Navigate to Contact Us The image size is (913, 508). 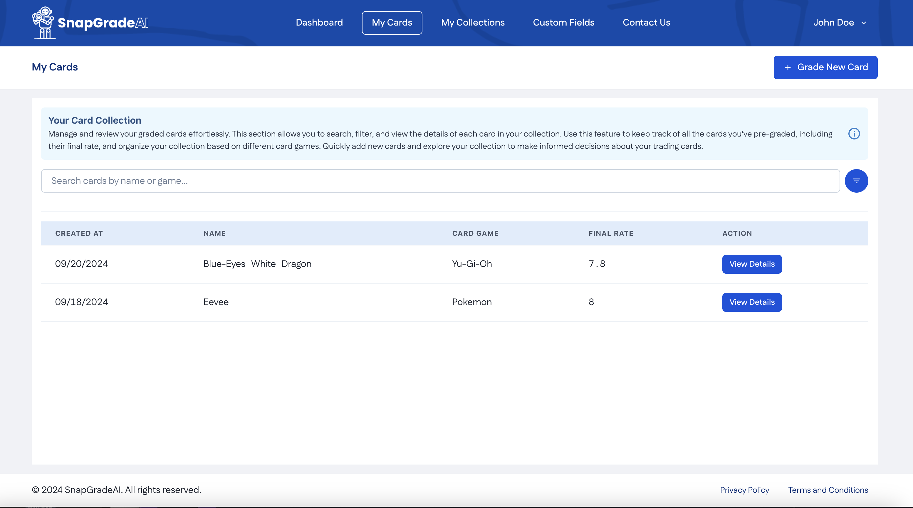[646, 23]
